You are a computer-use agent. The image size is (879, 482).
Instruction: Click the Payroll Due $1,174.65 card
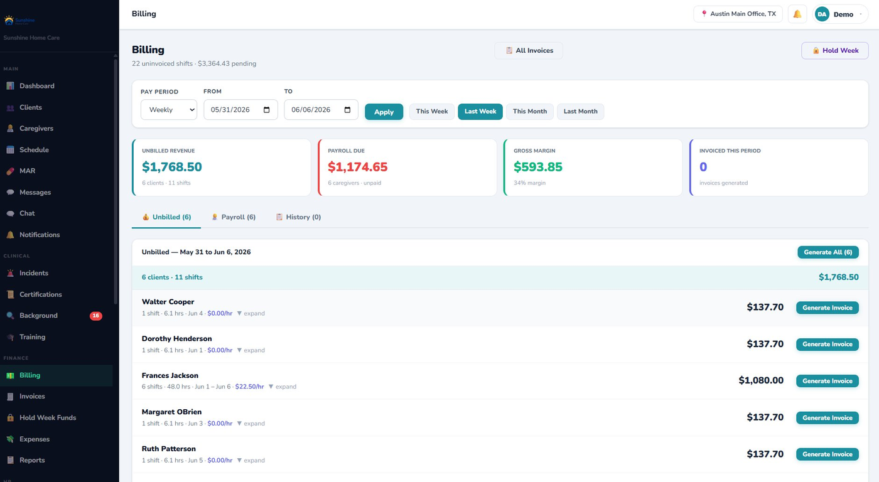[x=407, y=168]
